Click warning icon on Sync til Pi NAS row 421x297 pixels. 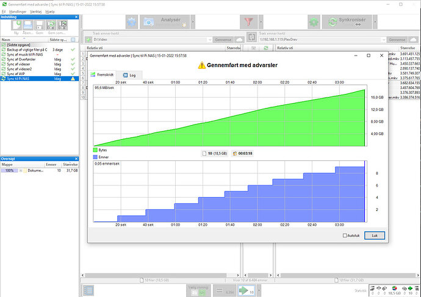[73, 79]
